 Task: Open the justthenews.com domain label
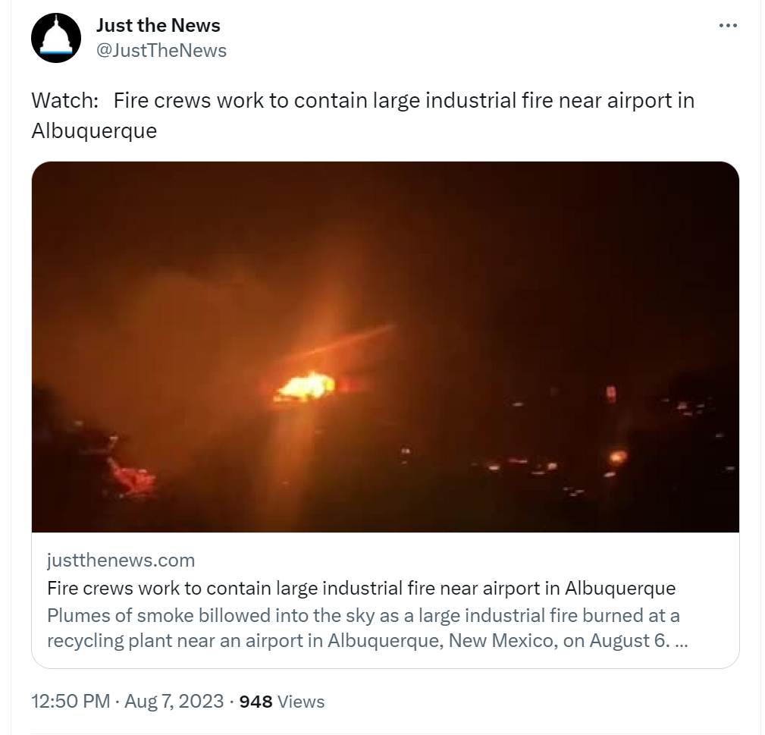tap(121, 561)
